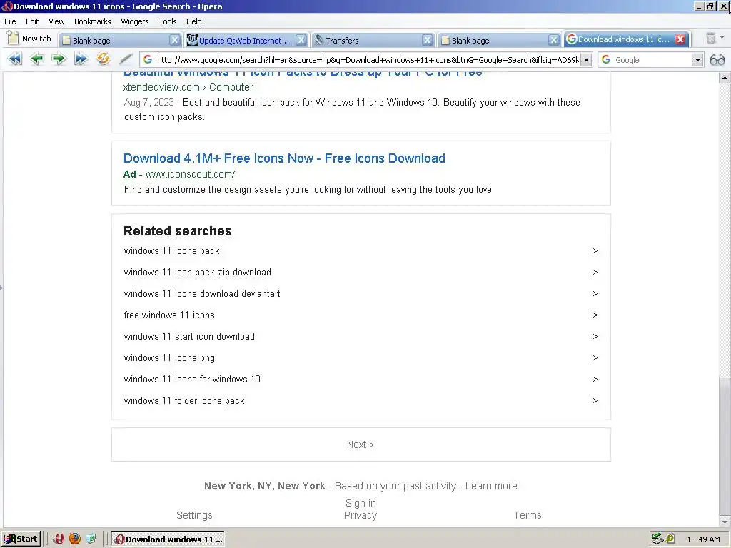Image resolution: width=731 pixels, height=548 pixels.
Task: Open the Terms footer link
Action: point(528,515)
